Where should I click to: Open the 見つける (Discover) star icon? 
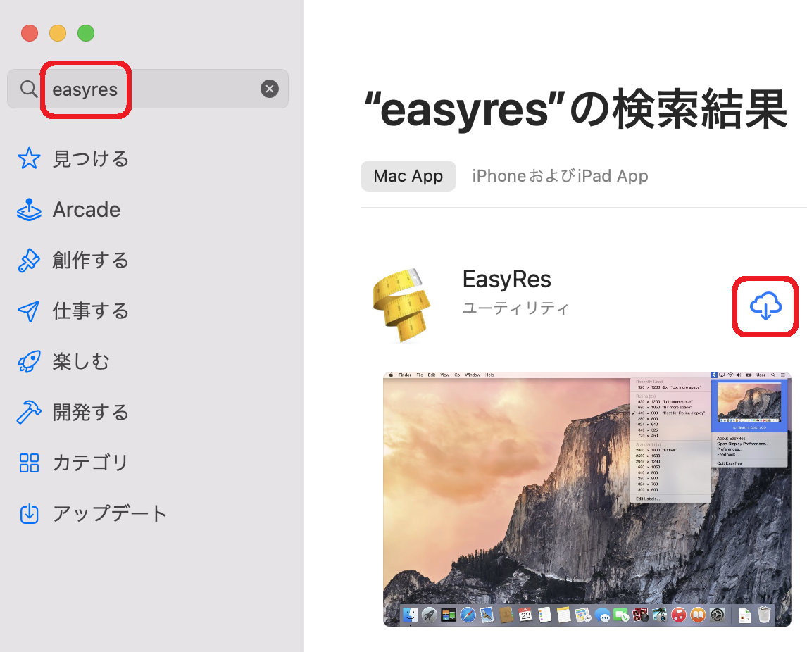pos(29,158)
